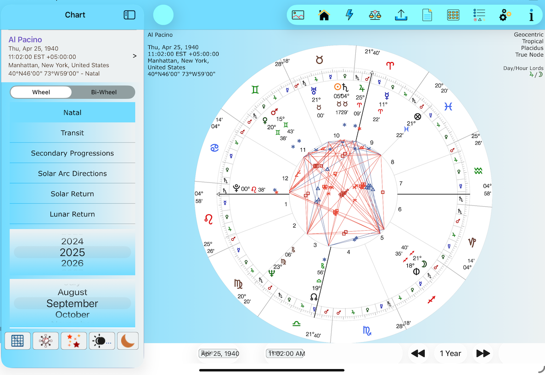Select the Wheel segment option
This screenshot has height=375, width=545.
(41, 92)
